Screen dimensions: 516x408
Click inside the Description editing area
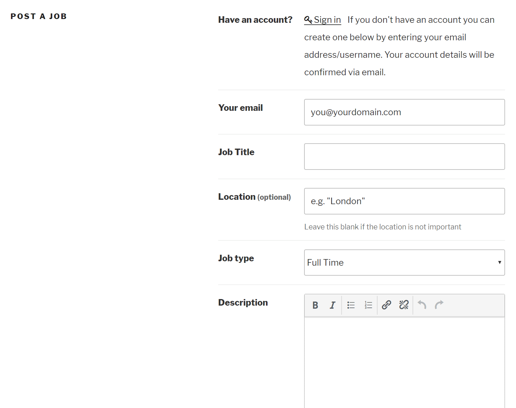404,359
